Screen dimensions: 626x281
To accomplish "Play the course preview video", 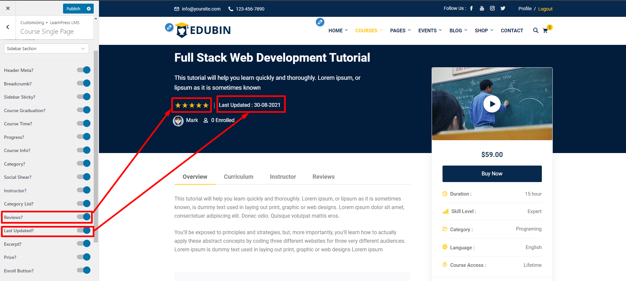I will (x=492, y=104).
